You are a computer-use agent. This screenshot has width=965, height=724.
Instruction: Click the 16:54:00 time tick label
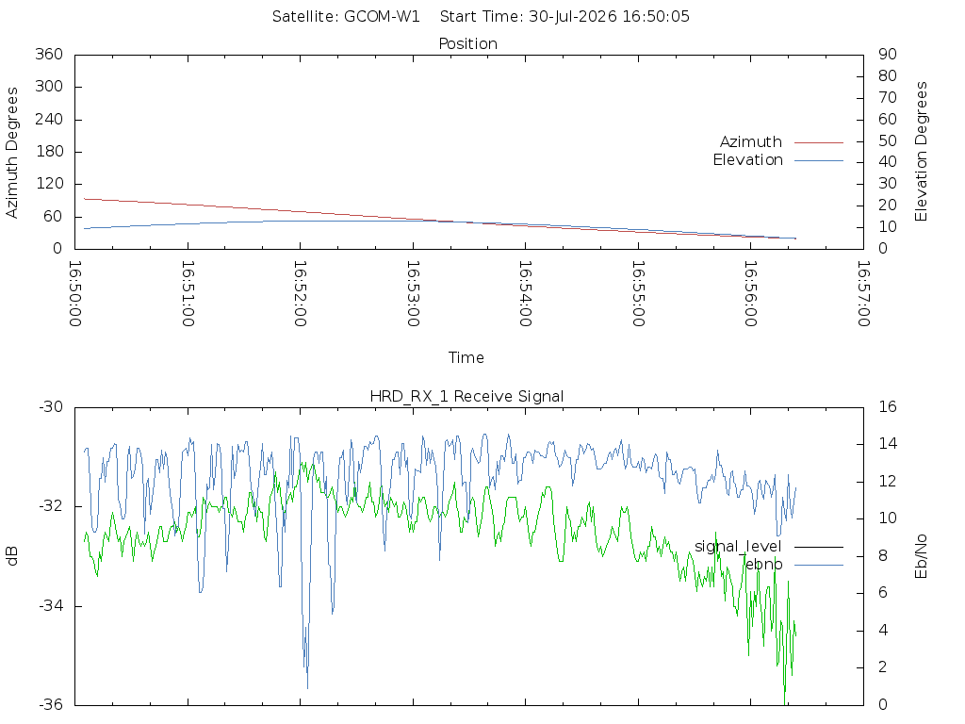click(x=525, y=294)
